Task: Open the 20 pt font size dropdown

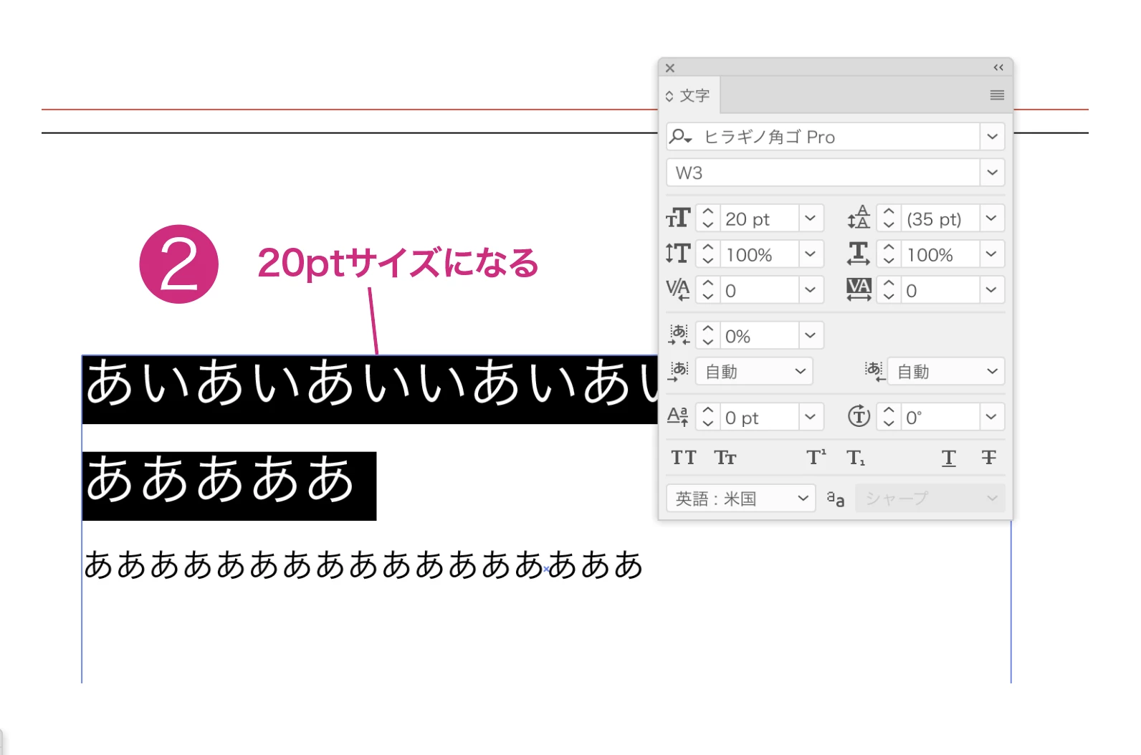Action: coord(811,218)
